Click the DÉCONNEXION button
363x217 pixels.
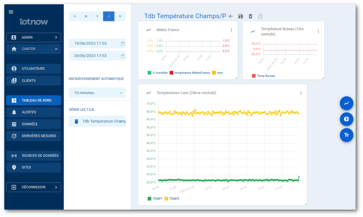coord(34,187)
